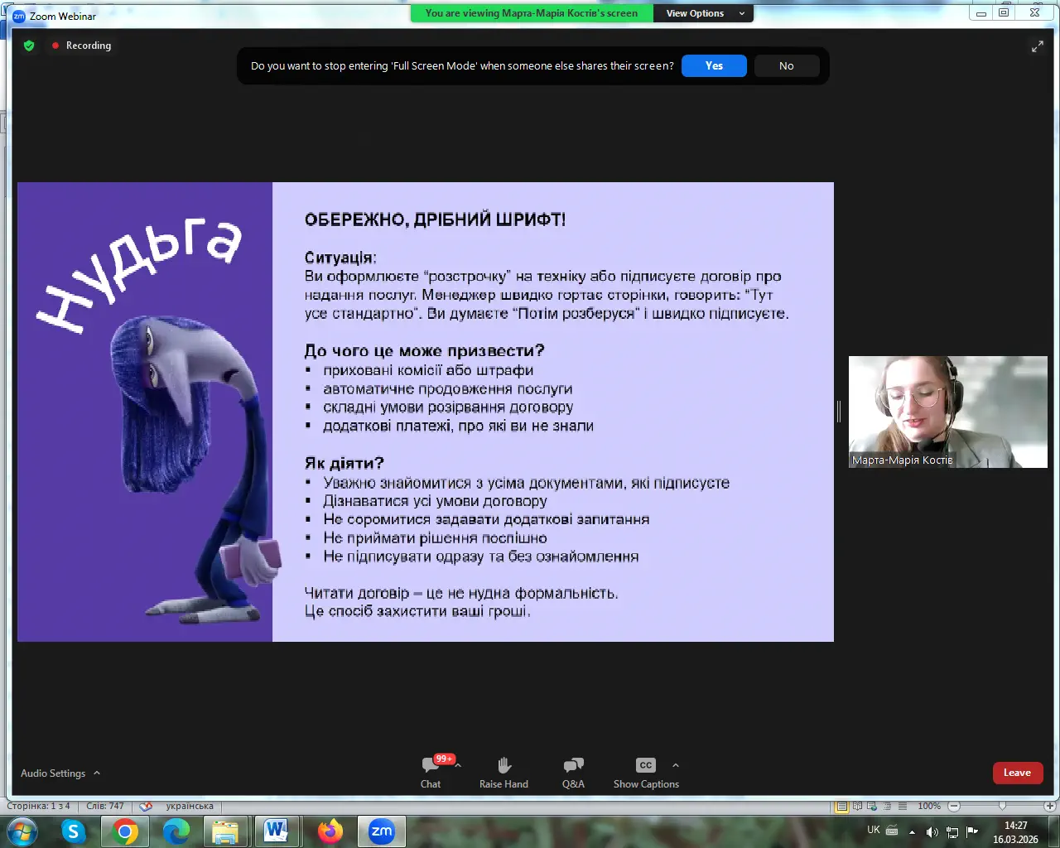1060x848 pixels.
Task: Leave the webinar using Leave button
Action: [1017, 773]
